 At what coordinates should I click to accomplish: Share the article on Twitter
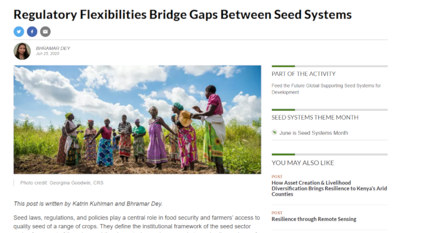(x=19, y=32)
